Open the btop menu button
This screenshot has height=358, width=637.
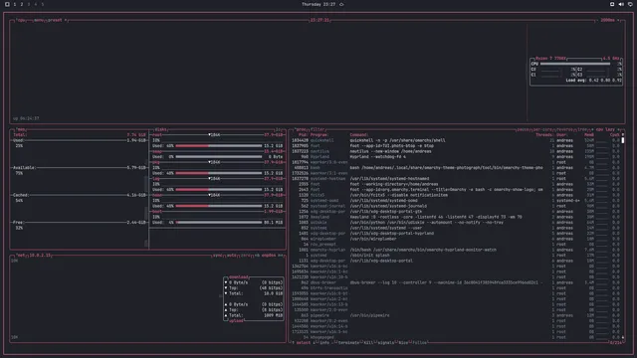coord(39,20)
